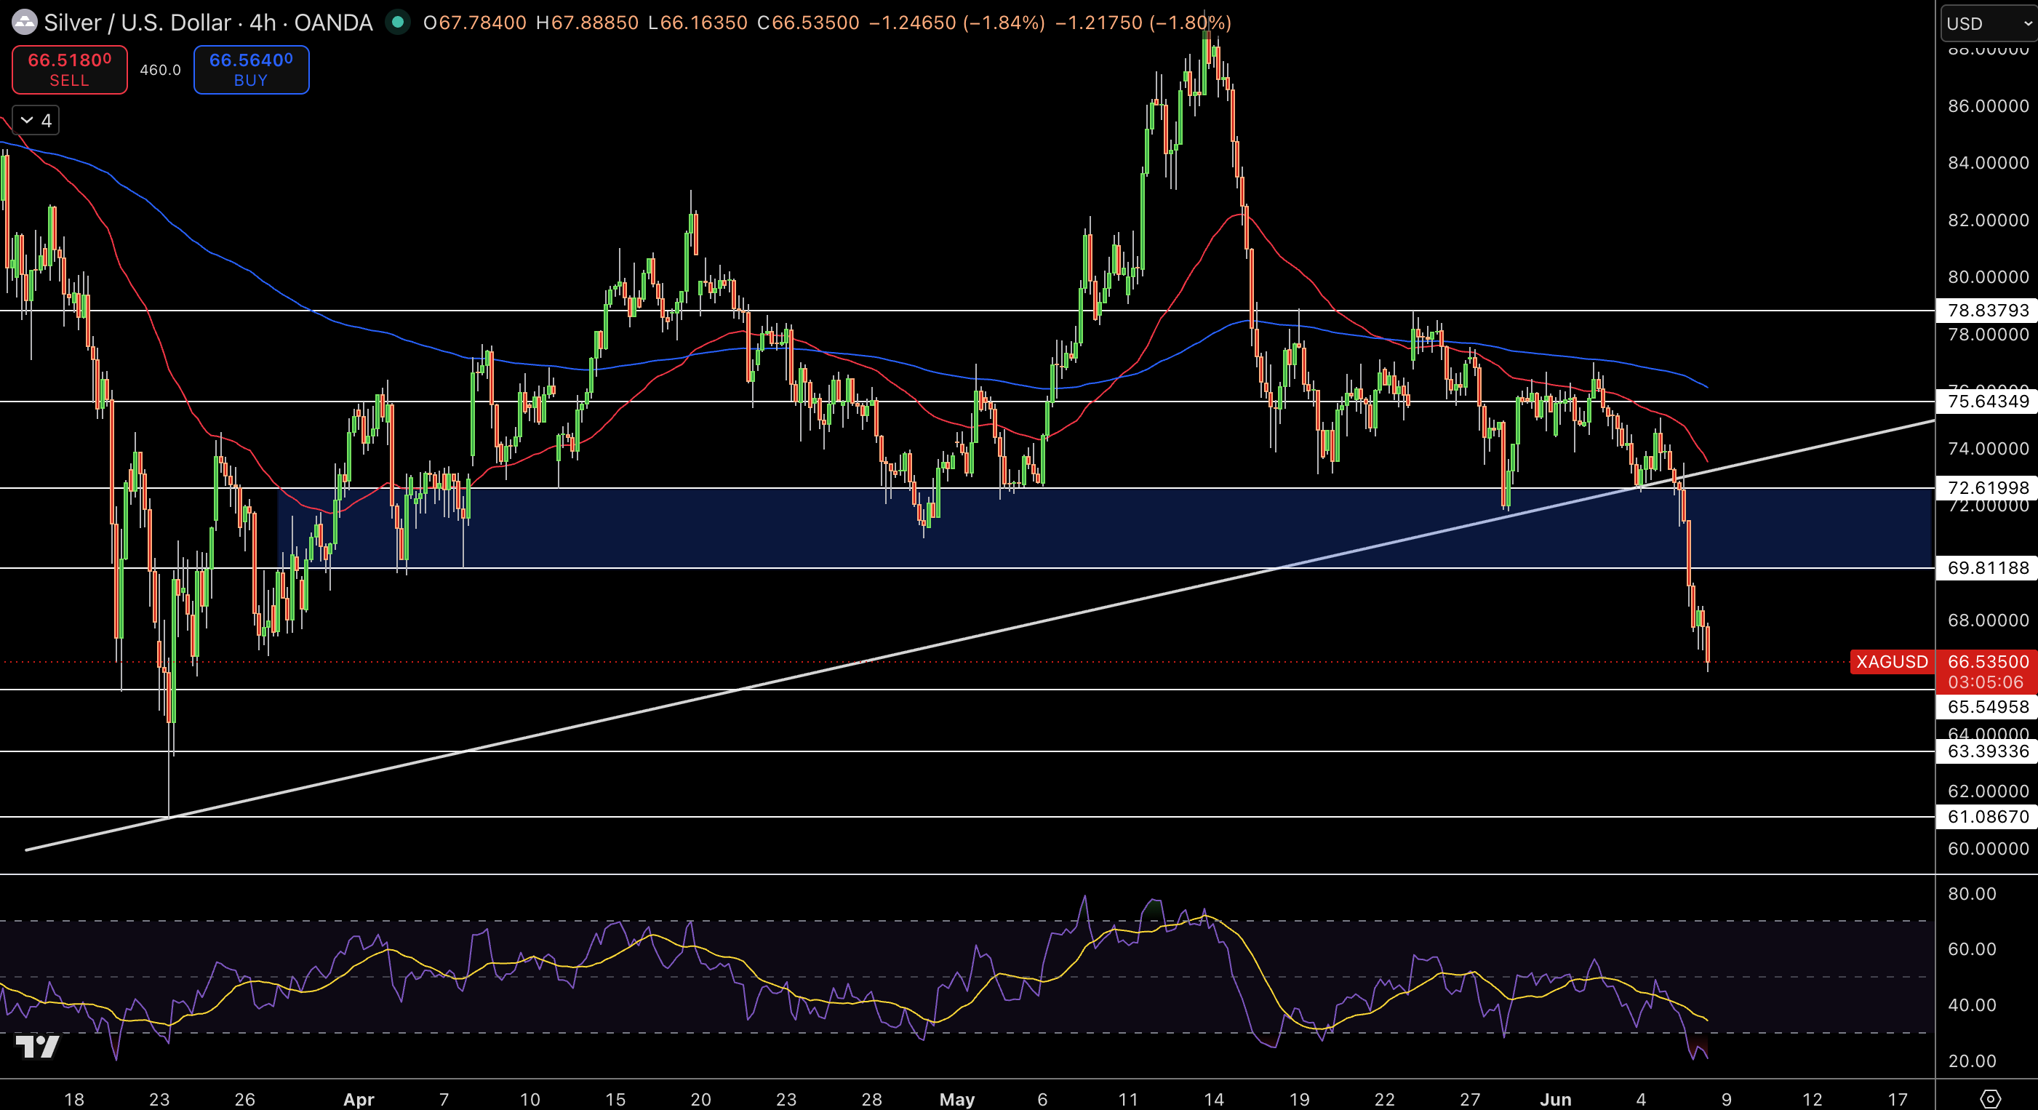The height and width of the screenshot is (1110, 2038).
Task: Click the spread value 460.0
Action: pyautogui.click(x=161, y=70)
